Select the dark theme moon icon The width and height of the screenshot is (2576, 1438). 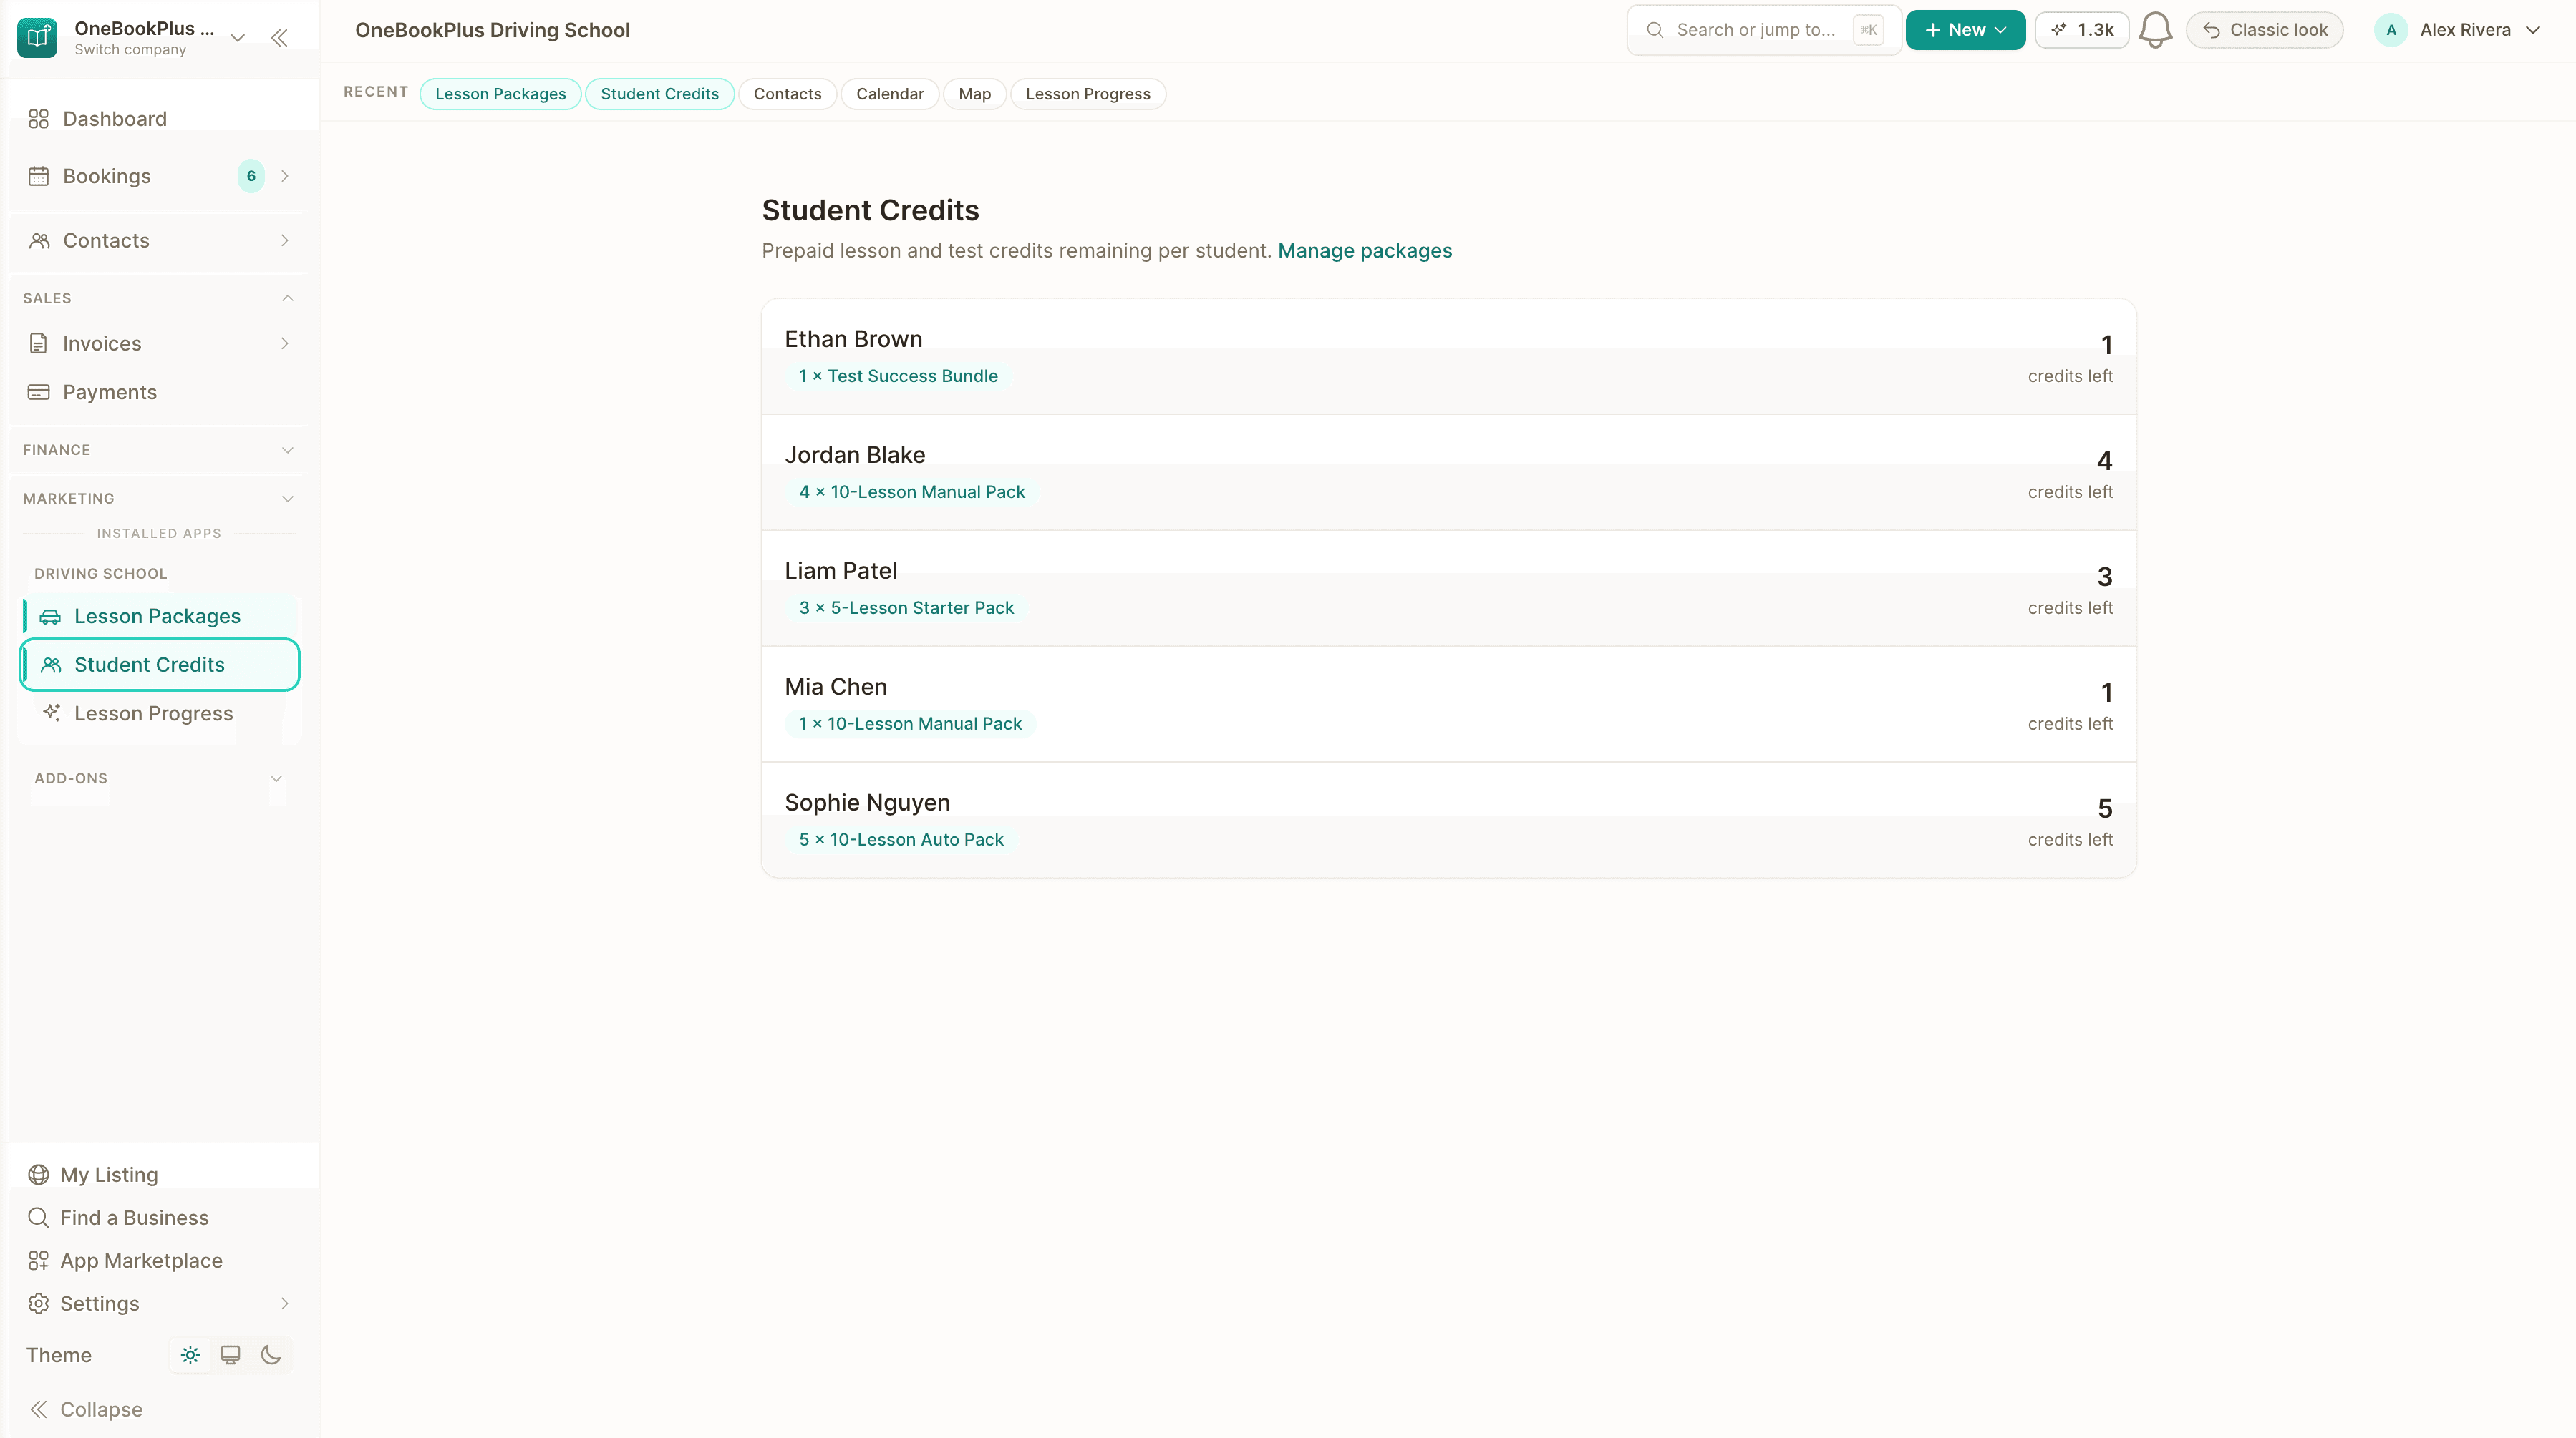[x=271, y=1356]
